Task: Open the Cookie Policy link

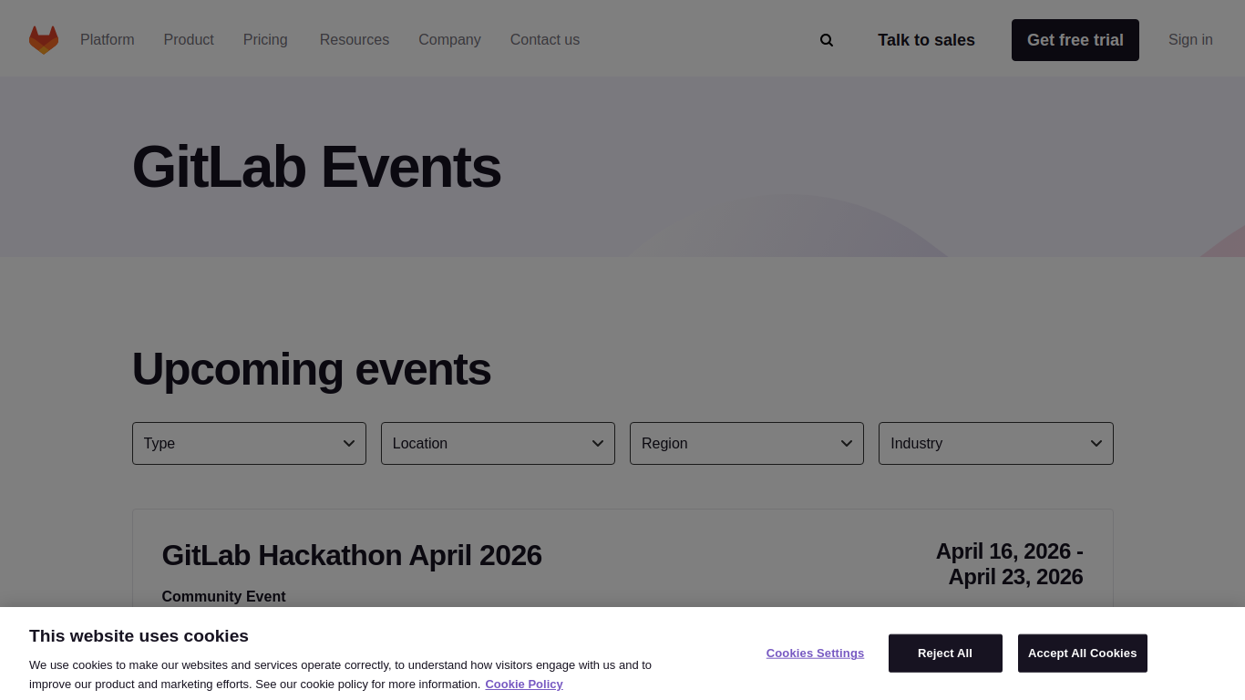Action: (x=524, y=684)
